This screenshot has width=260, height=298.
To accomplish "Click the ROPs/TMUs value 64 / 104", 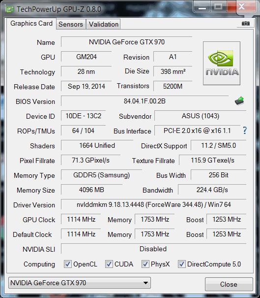I will pyautogui.click(x=83, y=131).
